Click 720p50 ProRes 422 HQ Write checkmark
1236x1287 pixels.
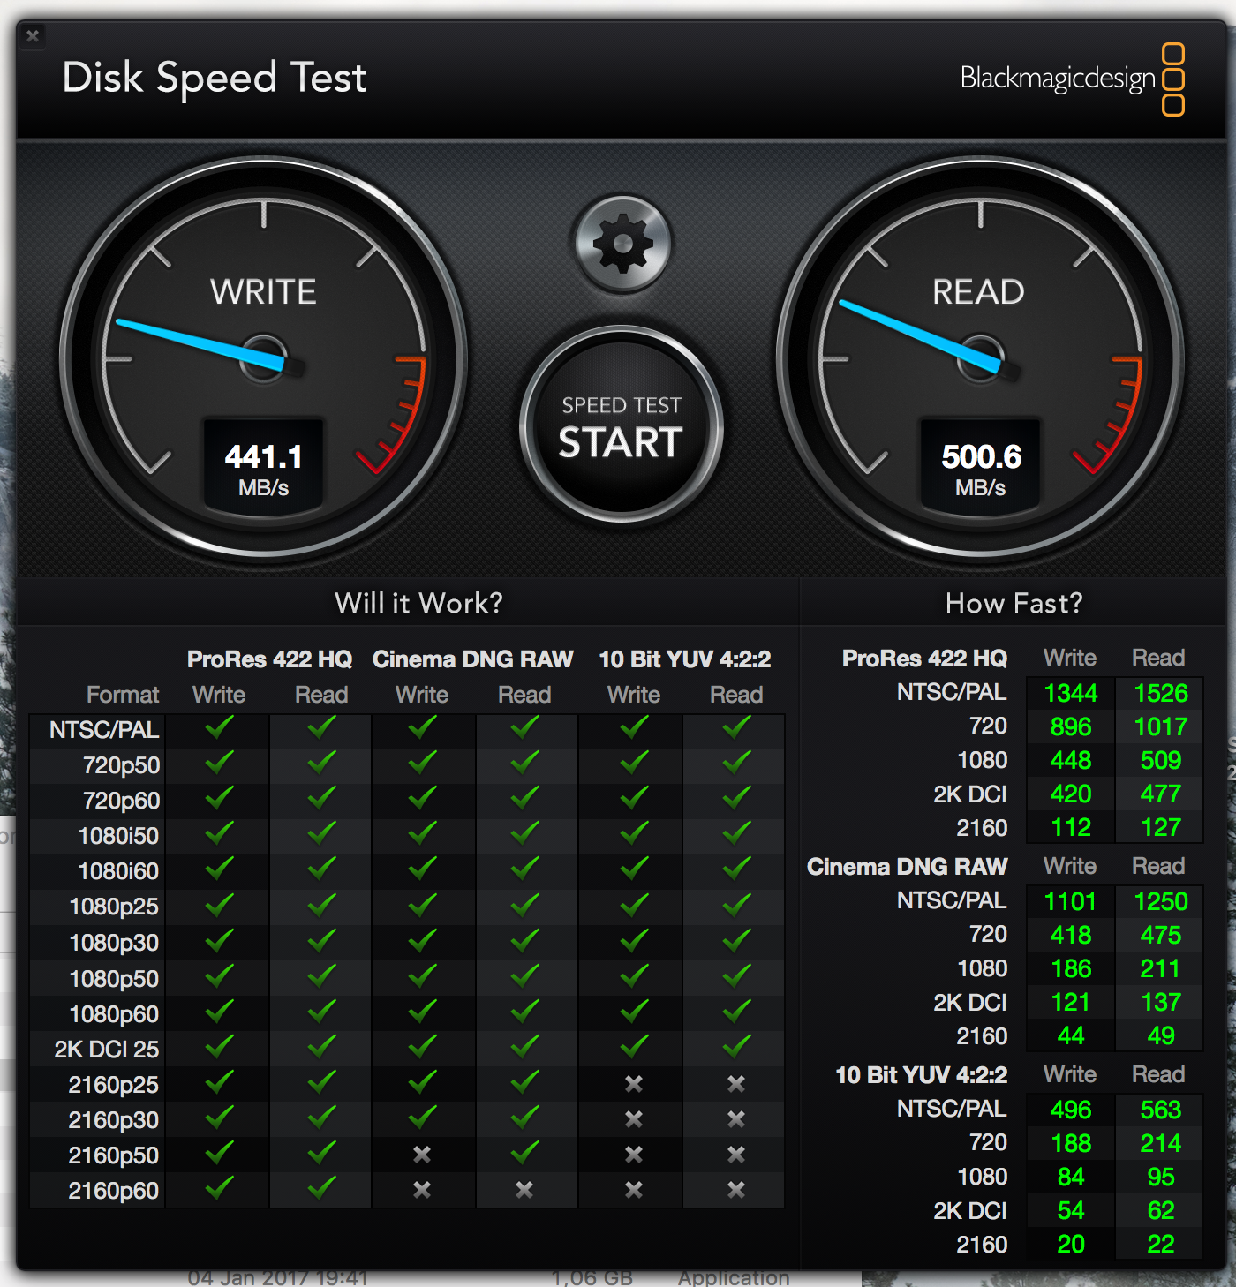219,763
